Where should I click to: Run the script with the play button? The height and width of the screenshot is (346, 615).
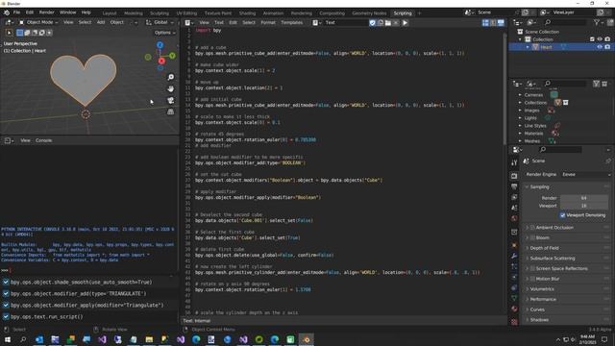(405, 23)
